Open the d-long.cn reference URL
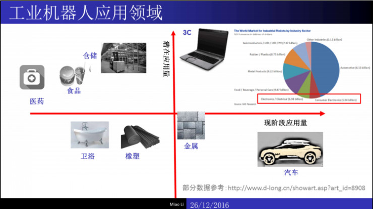 [295, 188]
